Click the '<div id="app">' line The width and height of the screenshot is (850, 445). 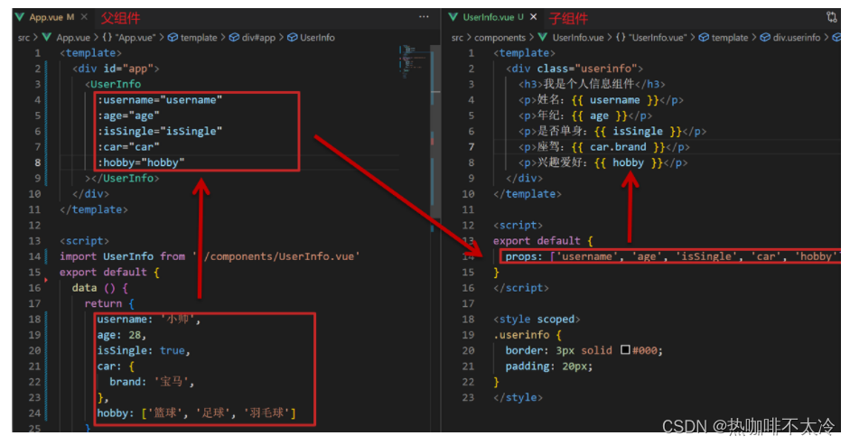pyautogui.click(x=116, y=69)
